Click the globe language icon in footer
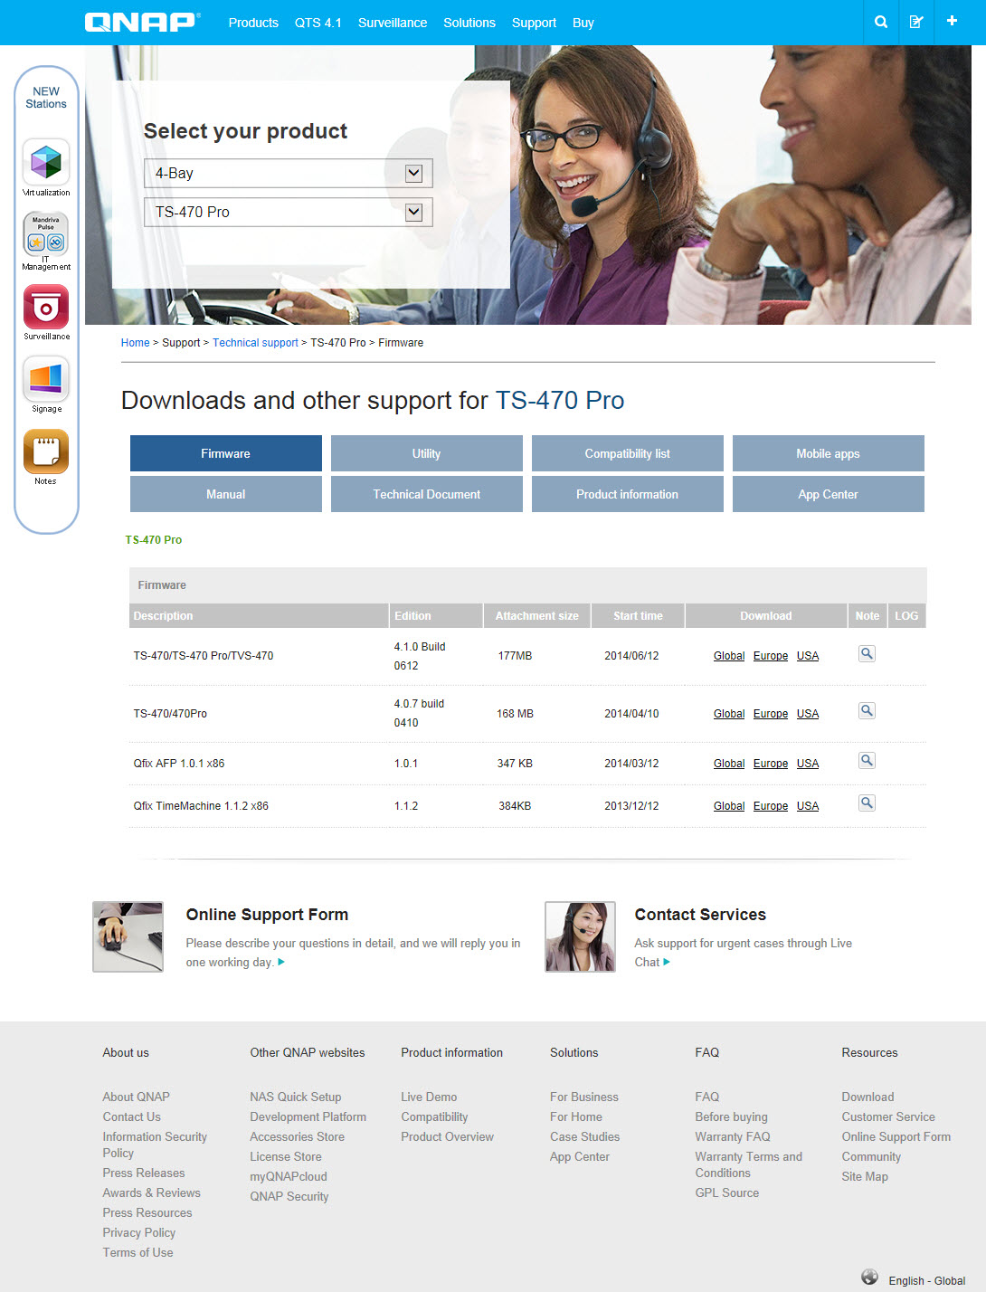This screenshot has width=986, height=1292. (x=869, y=1277)
